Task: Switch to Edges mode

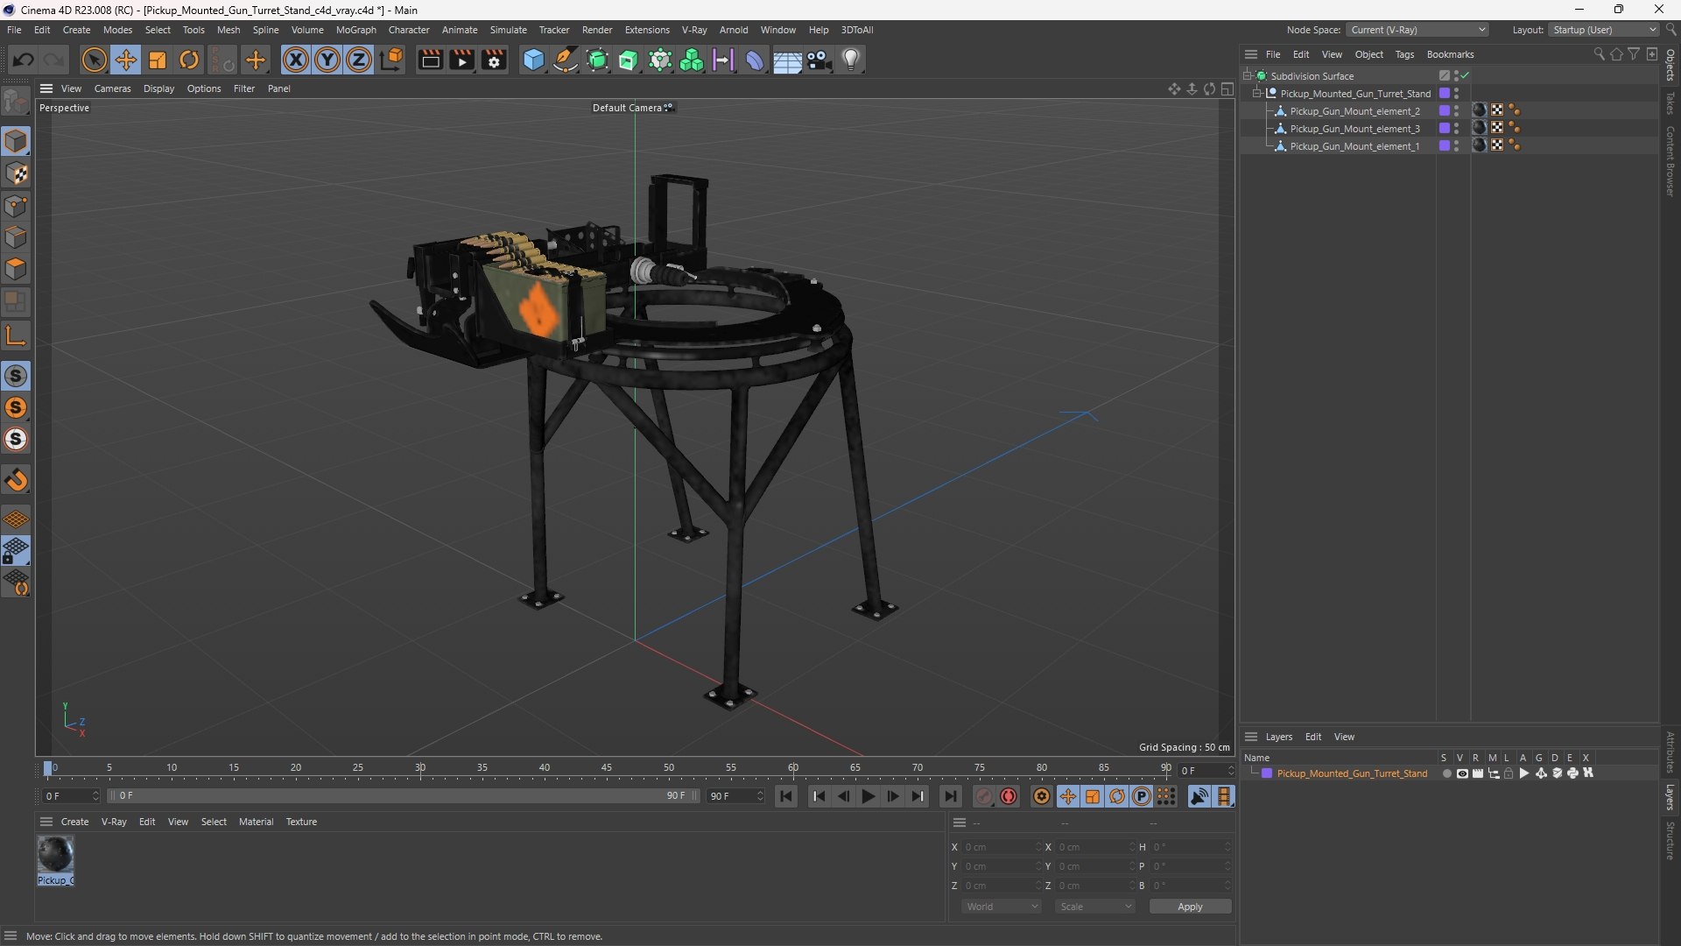Action: 16,237
